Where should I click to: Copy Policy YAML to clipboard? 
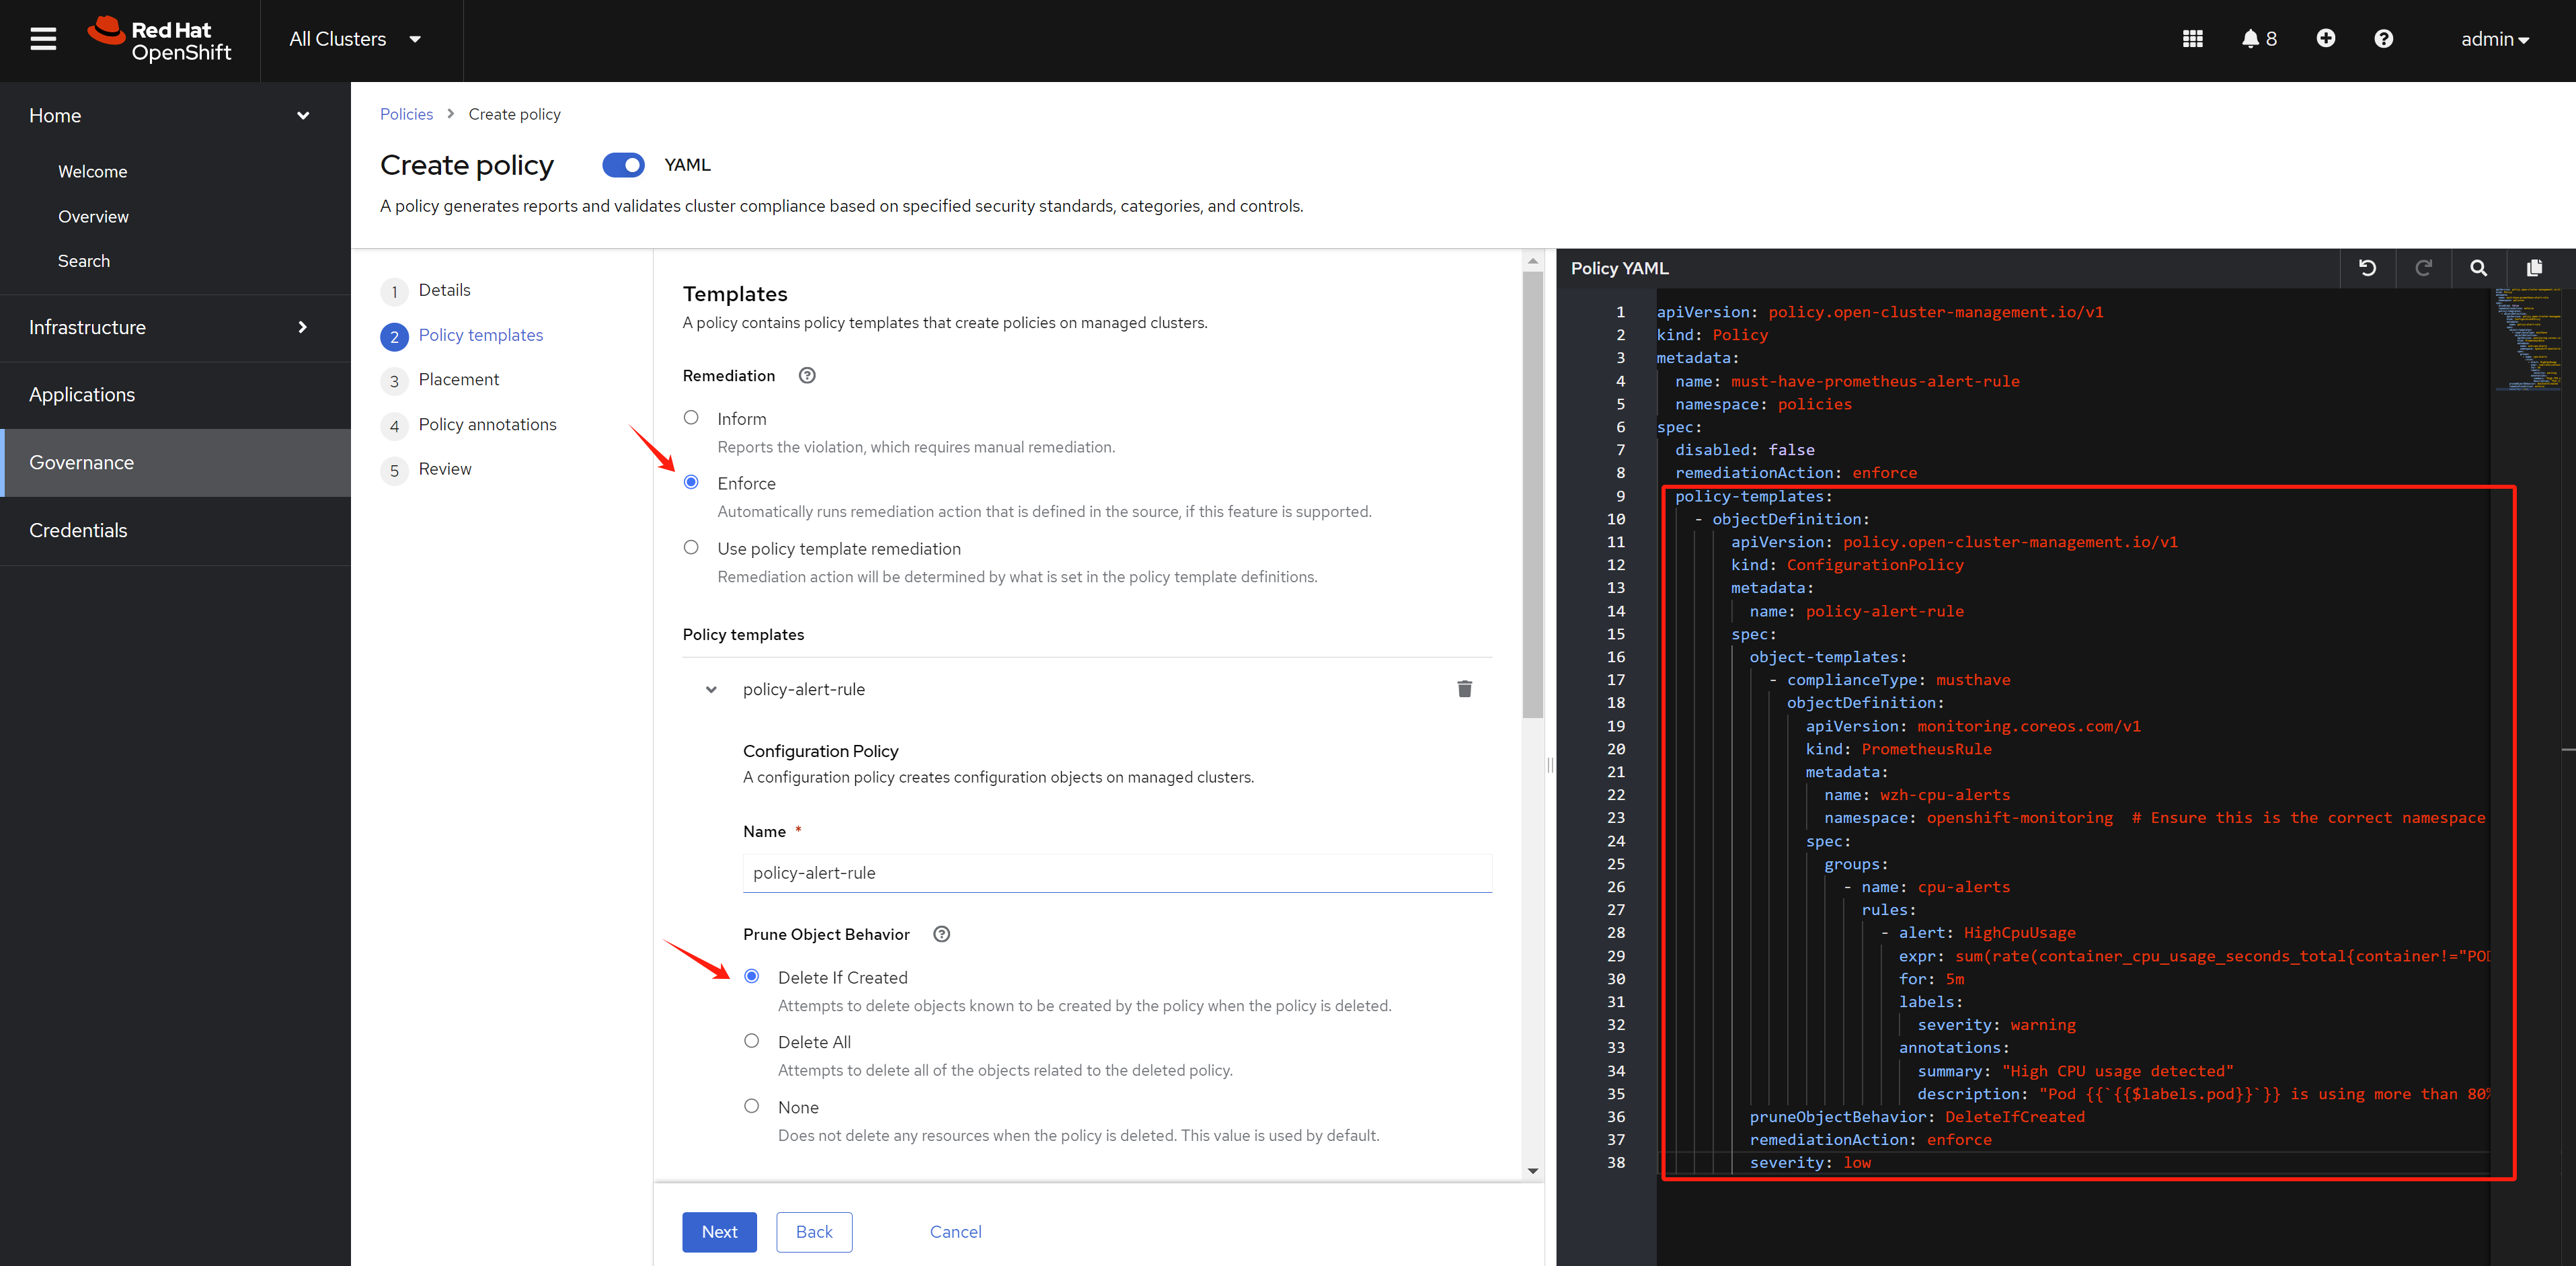(2534, 268)
